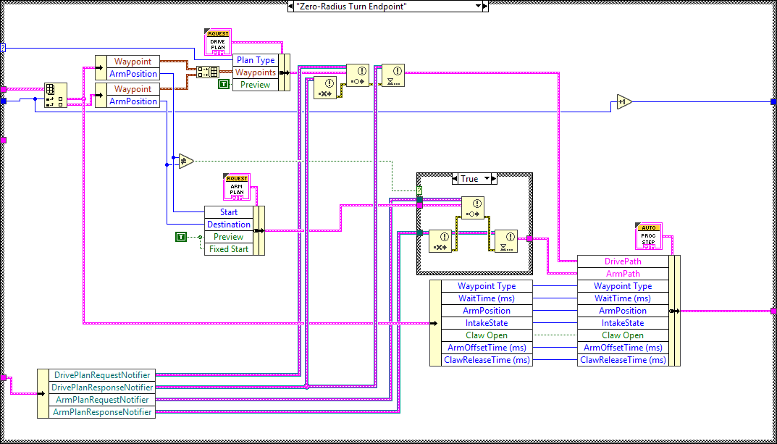The height and width of the screenshot is (444, 777).
Task: Select the Not Equal? comparison node
Action: (185, 161)
